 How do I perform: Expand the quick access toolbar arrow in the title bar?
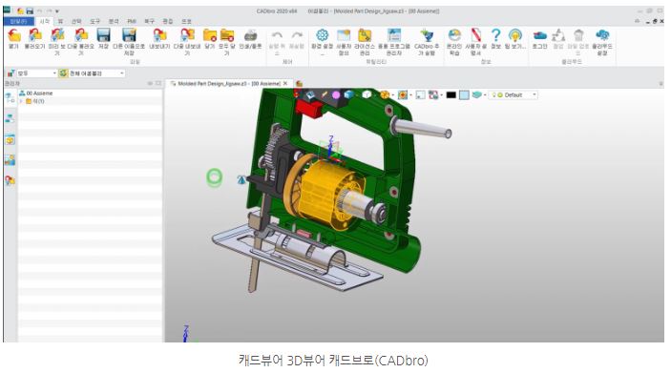tap(57, 11)
